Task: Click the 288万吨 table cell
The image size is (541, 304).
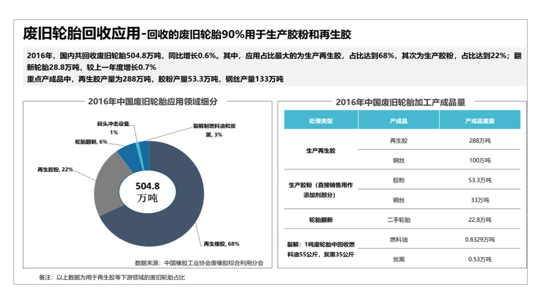Action: pyautogui.click(x=480, y=141)
